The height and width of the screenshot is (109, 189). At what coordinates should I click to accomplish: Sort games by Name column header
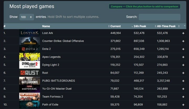click(46, 26)
